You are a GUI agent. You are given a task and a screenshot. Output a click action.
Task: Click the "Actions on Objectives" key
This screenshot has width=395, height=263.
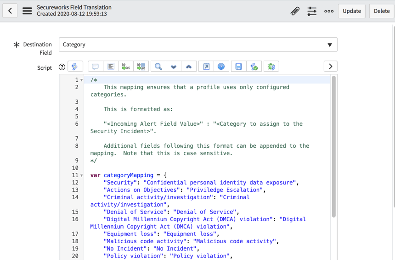[x=141, y=190]
